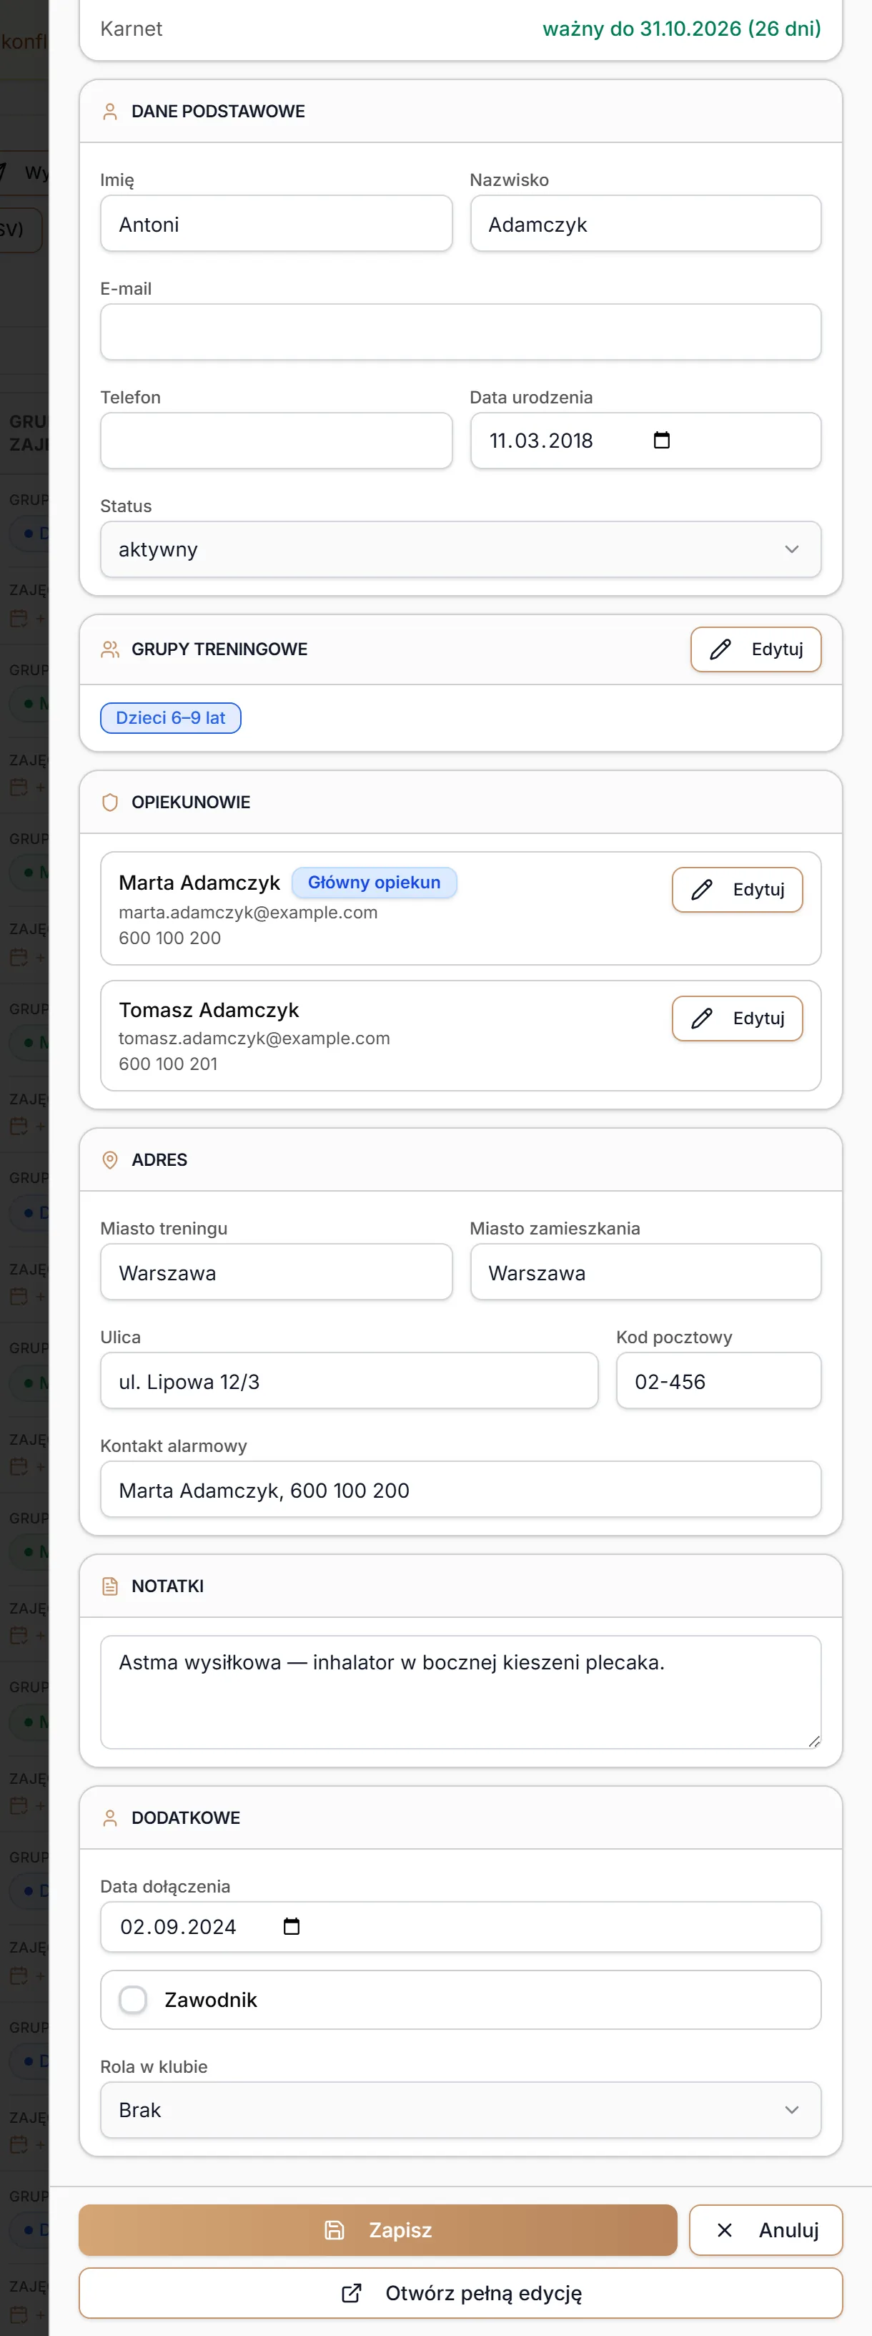This screenshot has width=872, height=2336.
Task: Focus the E-mail input field
Action: tap(460, 332)
